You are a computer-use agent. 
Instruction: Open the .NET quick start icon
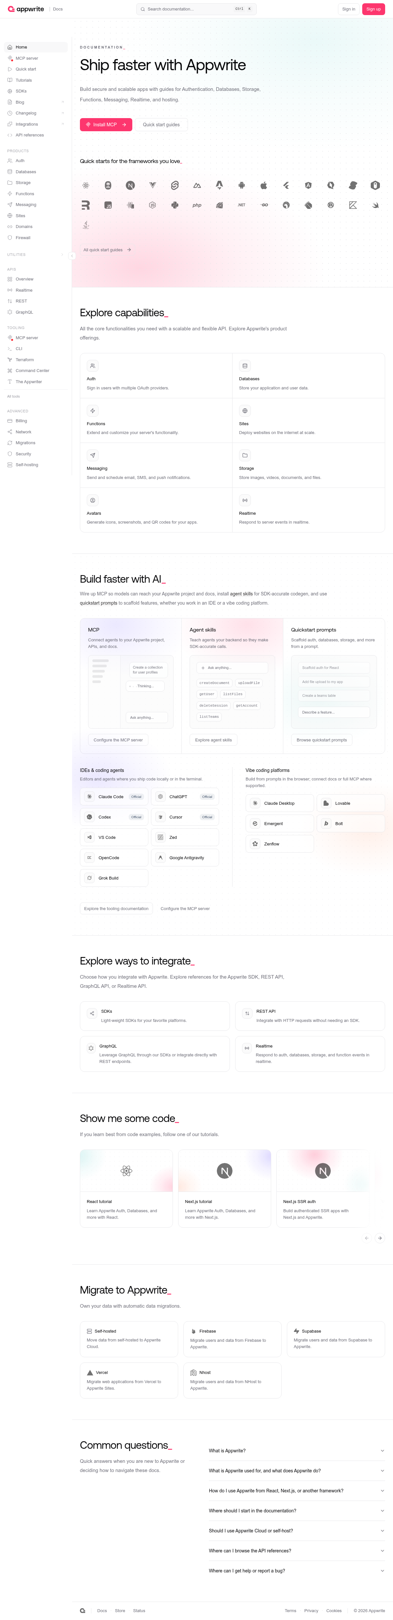point(242,205)
